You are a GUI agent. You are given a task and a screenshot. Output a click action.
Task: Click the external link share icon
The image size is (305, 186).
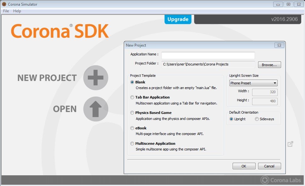(290, 144)
